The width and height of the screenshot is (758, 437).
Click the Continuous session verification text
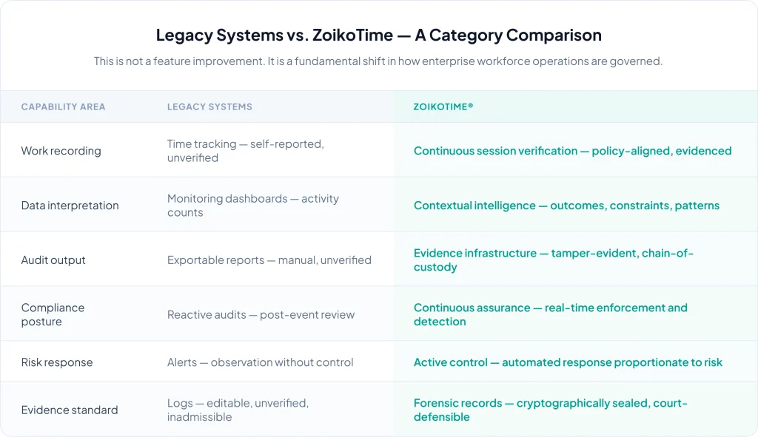pos(572,151)
